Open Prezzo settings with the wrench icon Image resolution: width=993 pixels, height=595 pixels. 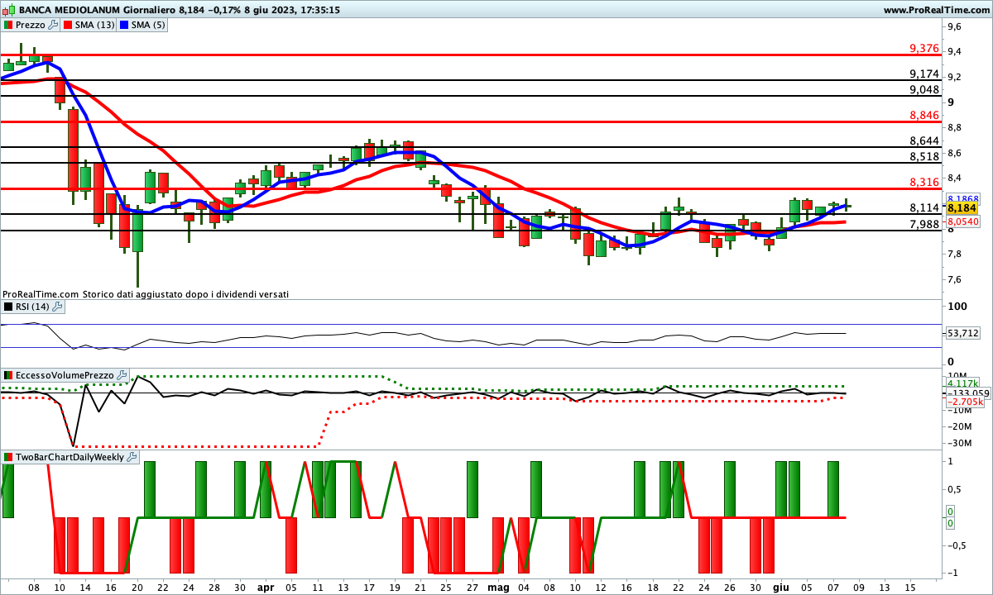point(54,25)
